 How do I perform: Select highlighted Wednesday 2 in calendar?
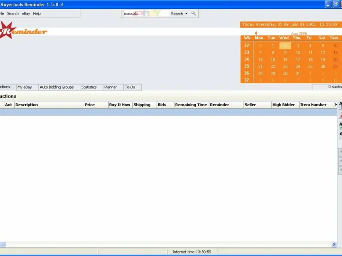pos(285,46)
